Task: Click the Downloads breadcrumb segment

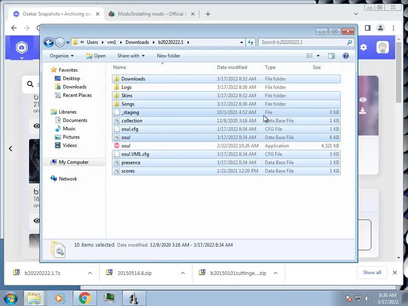Action: [137, 42]
